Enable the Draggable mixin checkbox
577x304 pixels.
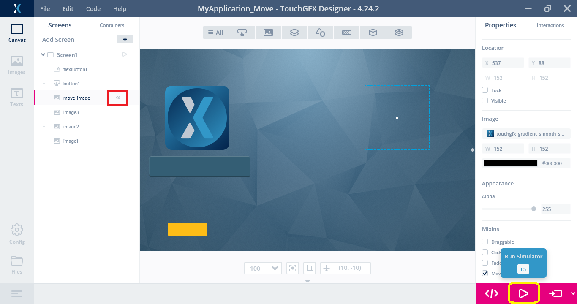pyautogui.click(x=485, y=242)
